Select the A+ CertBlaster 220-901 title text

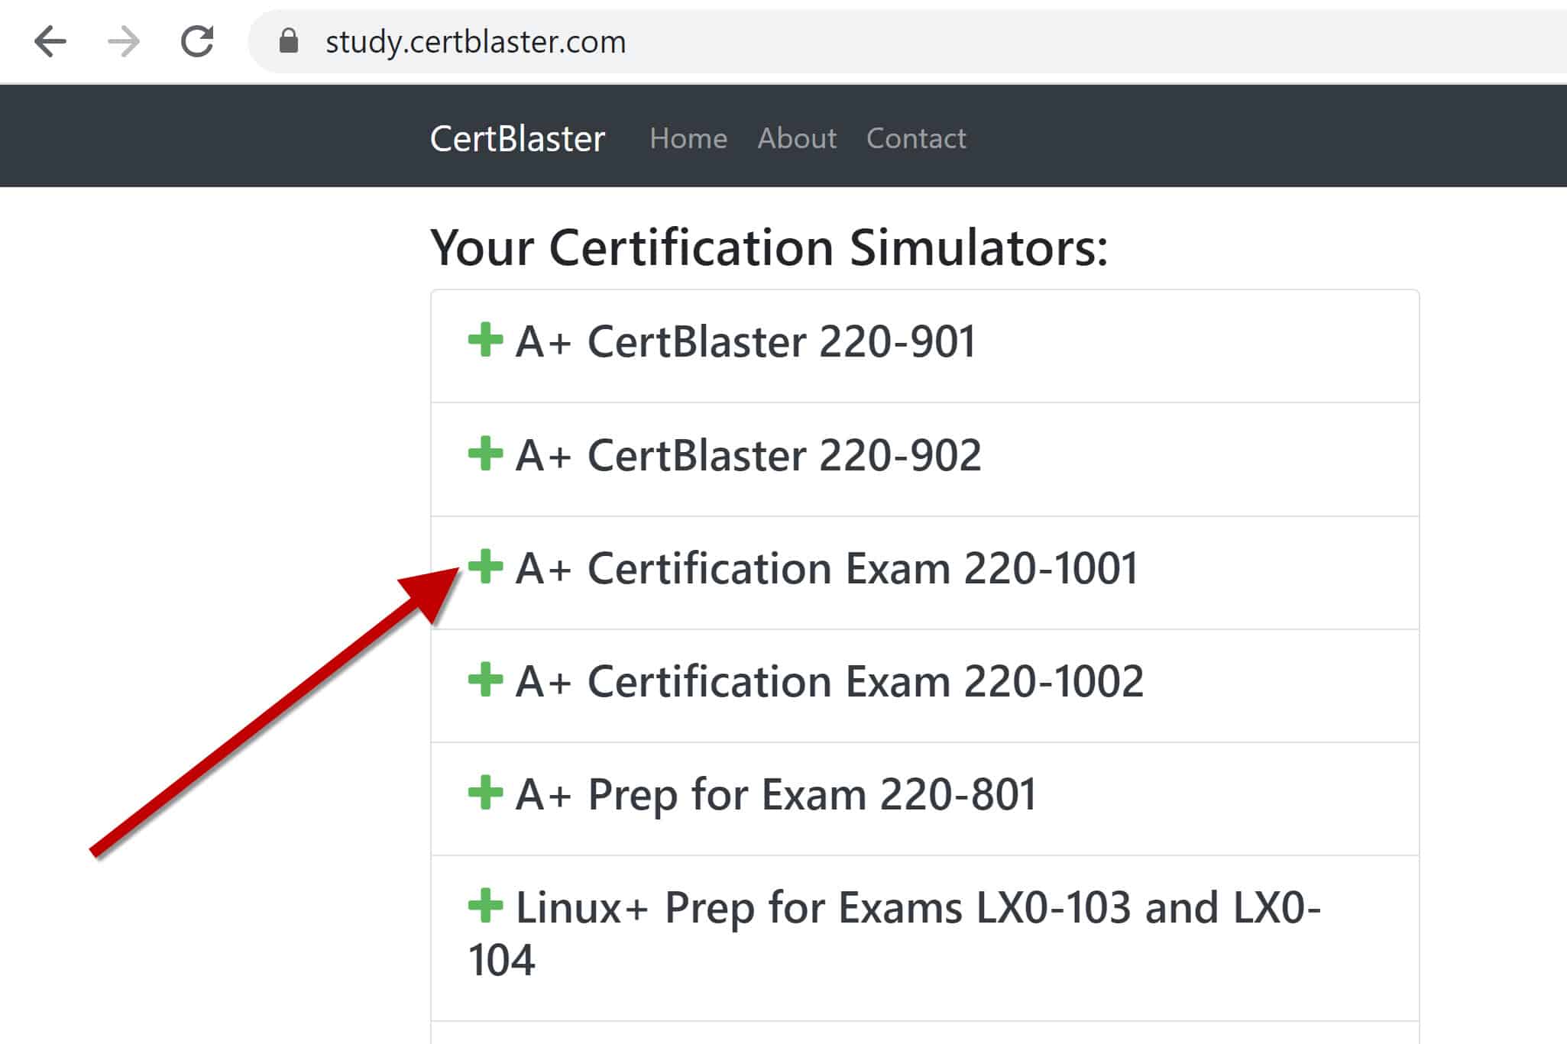coord(746,341)
